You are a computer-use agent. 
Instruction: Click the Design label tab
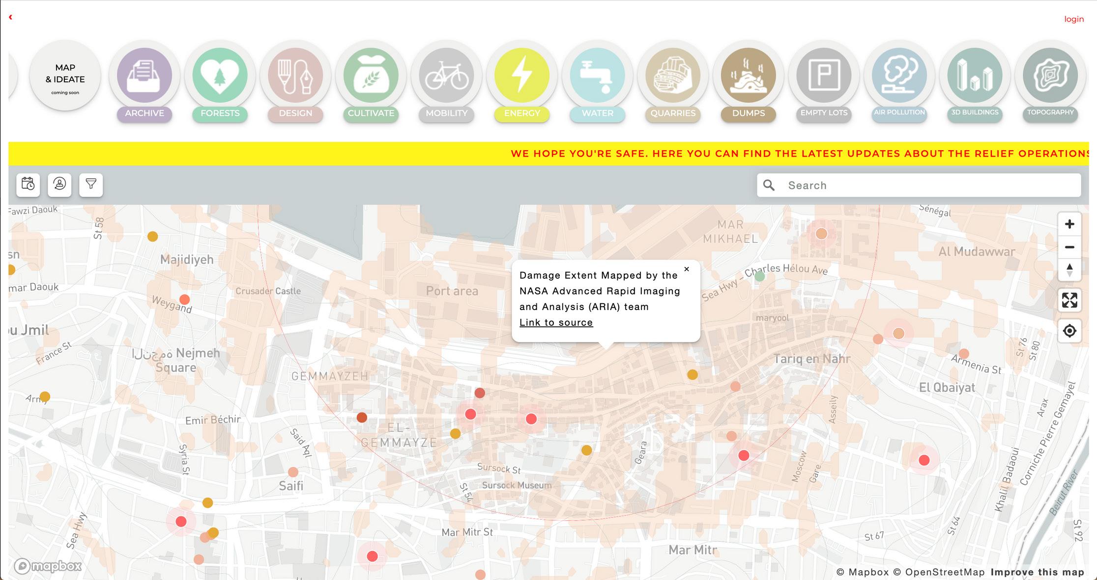pos(295,113)
